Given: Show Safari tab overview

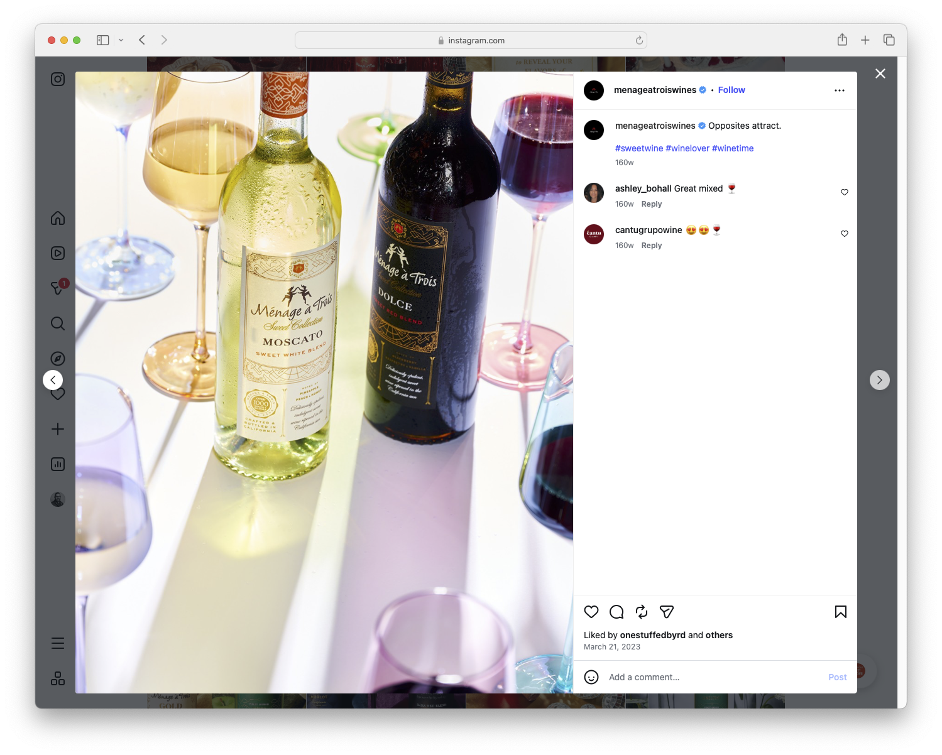Looking at the screenshot, I should click(889, 40).
